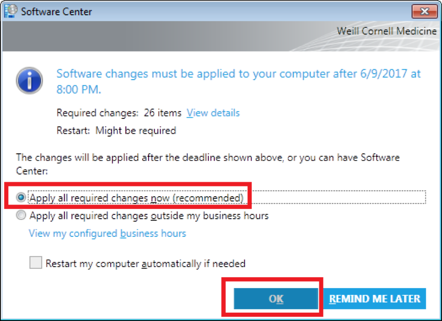This screenshot has width=442, height=321.
Task: Click the Software Center title bar icon
Action: pos(11,11)
